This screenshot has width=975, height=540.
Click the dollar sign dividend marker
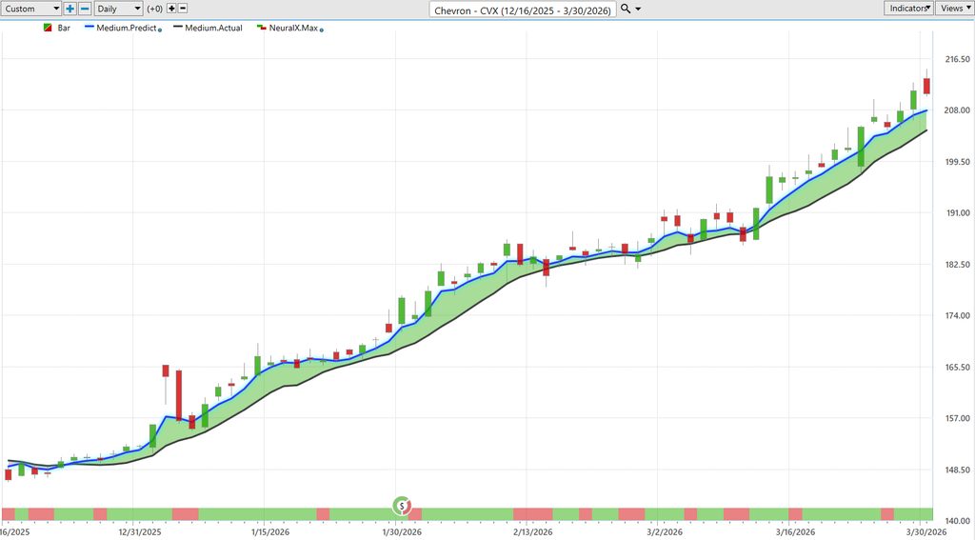coord(403,505)
